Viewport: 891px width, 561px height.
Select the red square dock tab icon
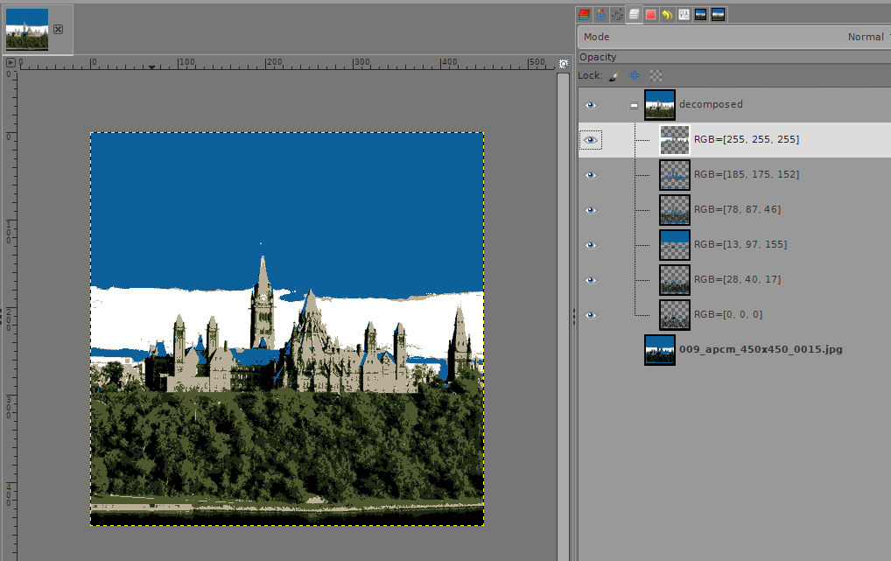coord(650,15)
